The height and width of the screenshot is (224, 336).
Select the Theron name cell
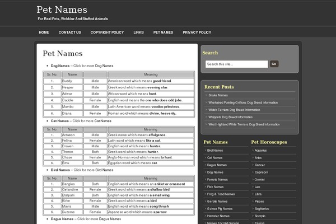72,152
